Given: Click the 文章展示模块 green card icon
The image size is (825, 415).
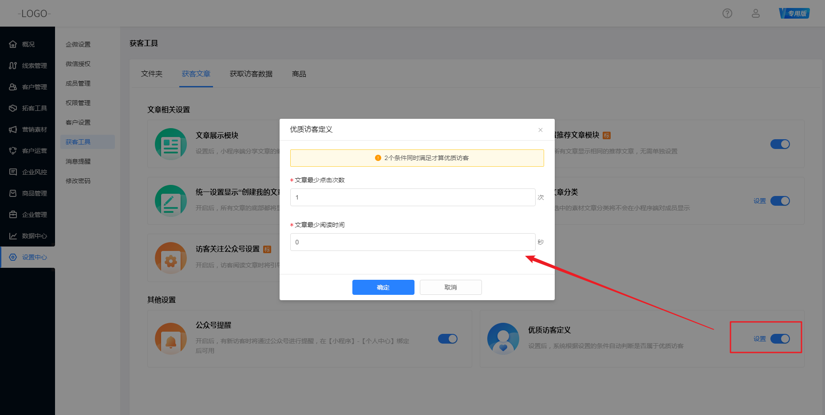Looking at the screenshot, I should pos(171,144).
